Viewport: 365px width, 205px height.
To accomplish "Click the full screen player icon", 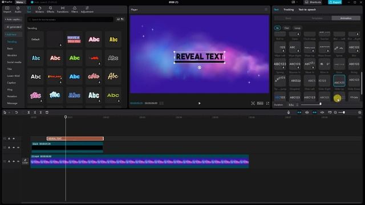I will pyautogui.click(x=267, y=103).
